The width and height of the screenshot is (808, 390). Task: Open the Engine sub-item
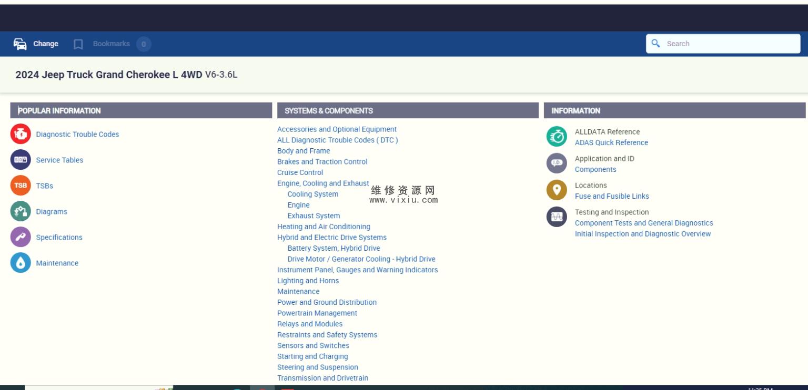click(299, 205)
